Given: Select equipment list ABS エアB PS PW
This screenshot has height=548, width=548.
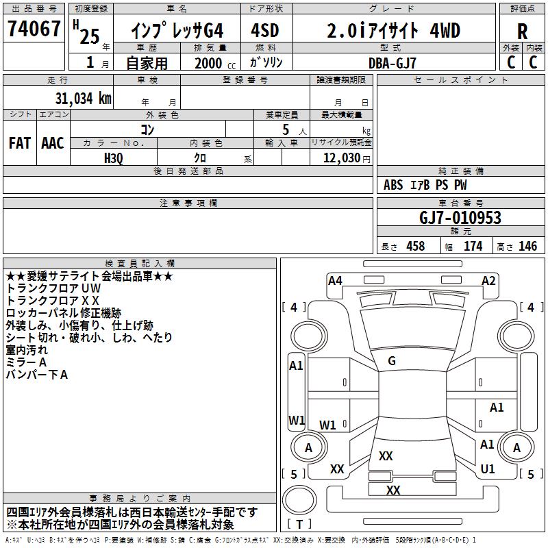Looking at the screenshot, I should 425,185.
